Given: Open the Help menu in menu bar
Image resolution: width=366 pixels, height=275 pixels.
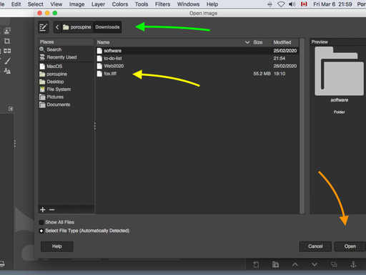Looking at the screenshot, I should [212, 4].
